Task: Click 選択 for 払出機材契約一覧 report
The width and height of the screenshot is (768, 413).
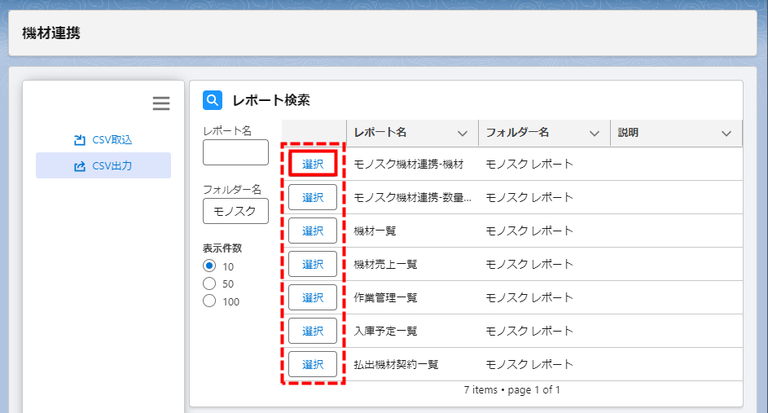Action: (x=313, y=364)
